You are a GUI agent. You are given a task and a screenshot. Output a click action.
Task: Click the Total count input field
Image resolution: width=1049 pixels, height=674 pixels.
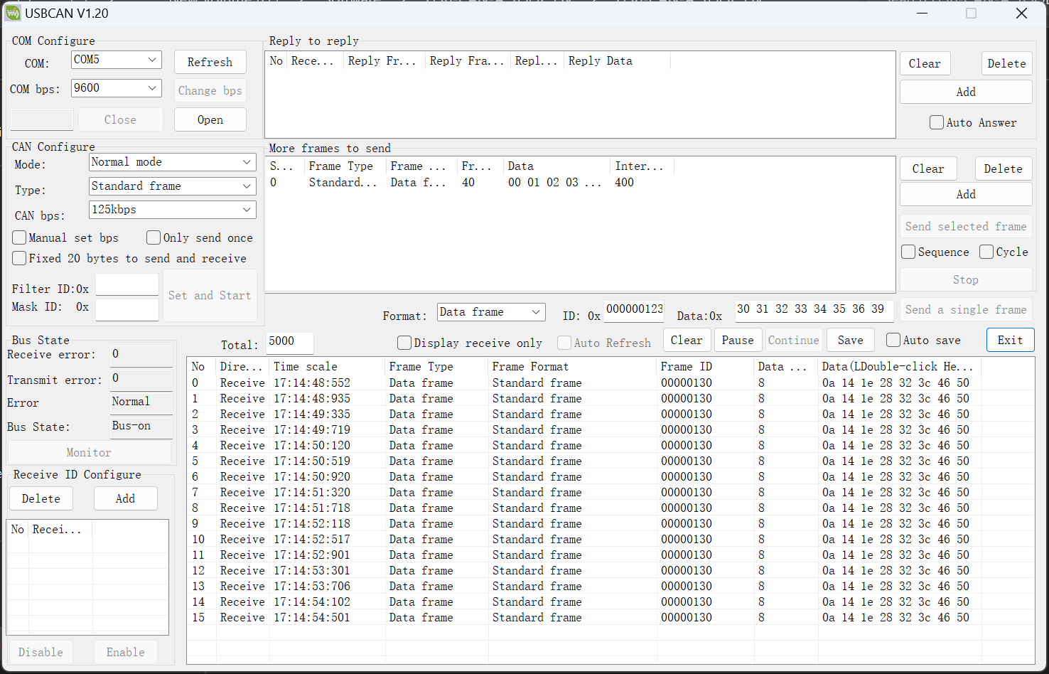point(289,342)
